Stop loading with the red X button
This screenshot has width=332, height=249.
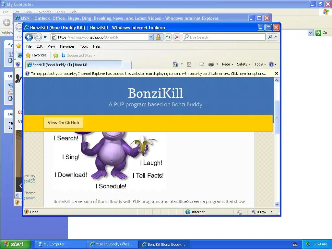(x=177, y=37)
